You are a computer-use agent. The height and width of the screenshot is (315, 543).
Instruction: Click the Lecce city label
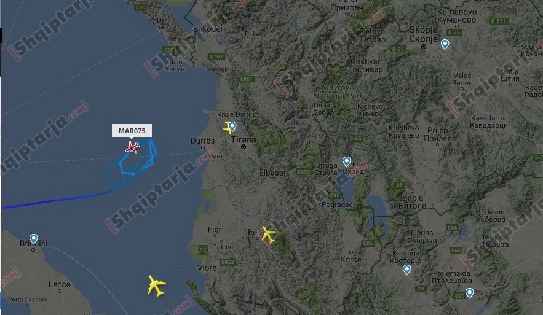pyautogui.click(x=60, y=284)
